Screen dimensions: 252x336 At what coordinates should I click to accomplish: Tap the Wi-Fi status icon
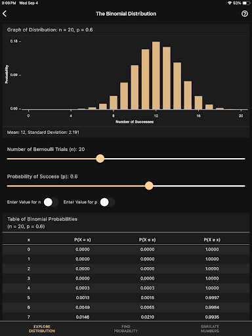coord(230,3)
